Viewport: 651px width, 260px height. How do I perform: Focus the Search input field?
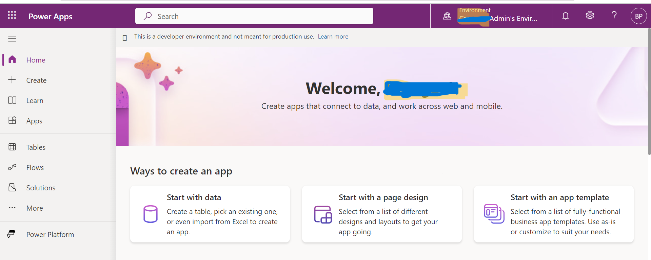254,16
